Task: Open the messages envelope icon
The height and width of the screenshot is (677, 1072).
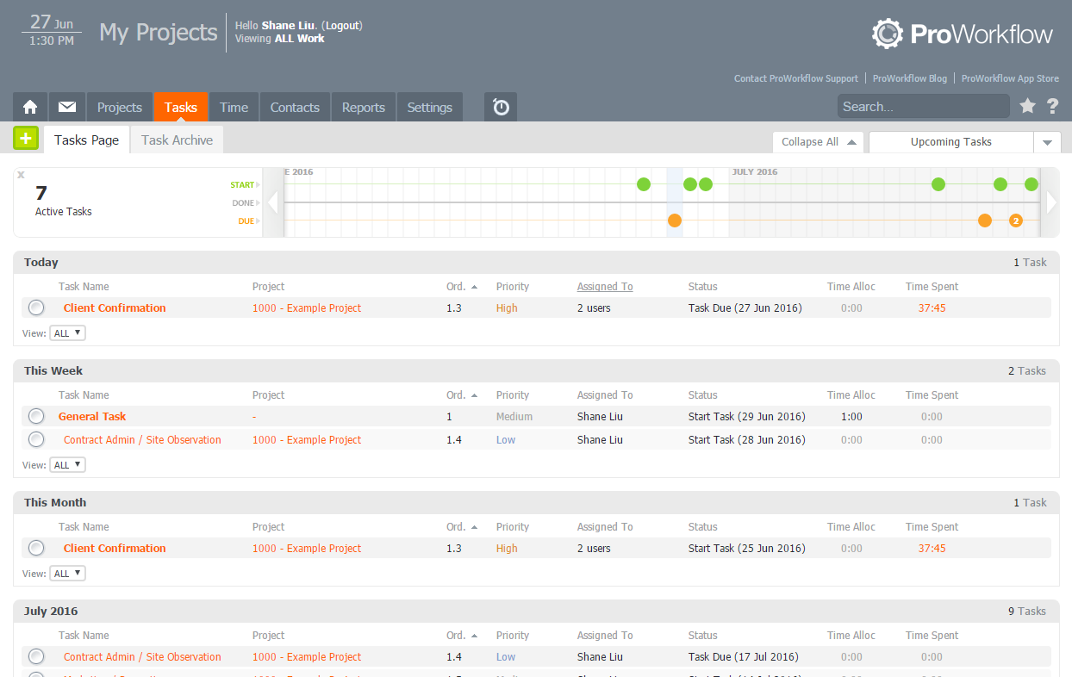Action: 66,107
